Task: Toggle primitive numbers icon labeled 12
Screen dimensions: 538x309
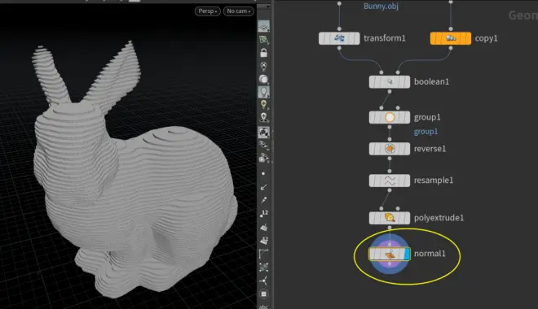Action: pos(263,241)
